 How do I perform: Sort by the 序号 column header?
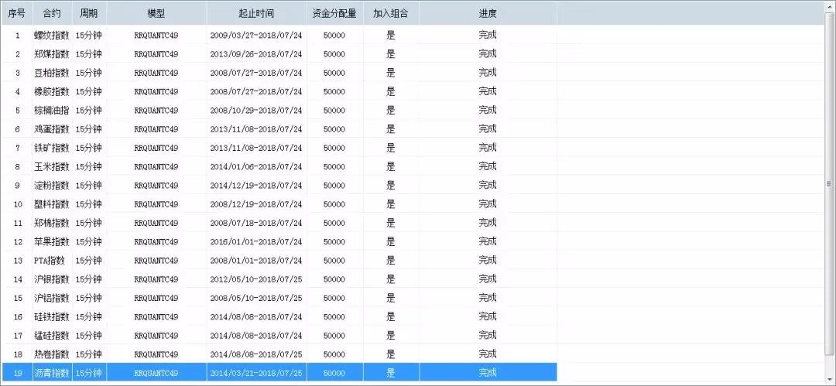tap(16, 13)
